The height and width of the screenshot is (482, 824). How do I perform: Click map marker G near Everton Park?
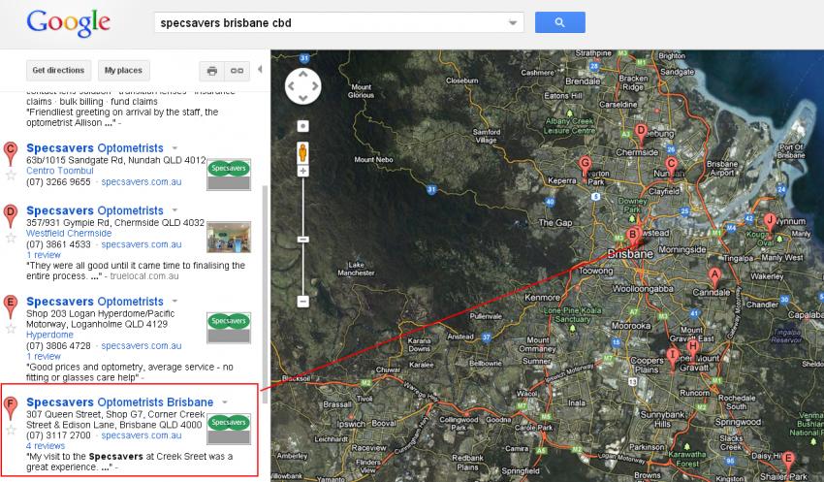[x=585, y=167]
